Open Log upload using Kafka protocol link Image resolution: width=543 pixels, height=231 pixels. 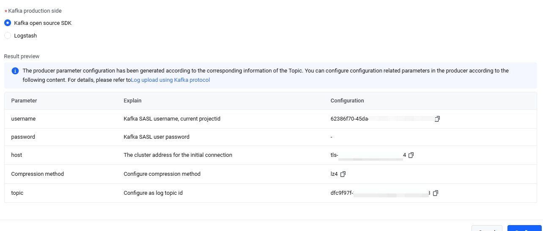(170, 80)
